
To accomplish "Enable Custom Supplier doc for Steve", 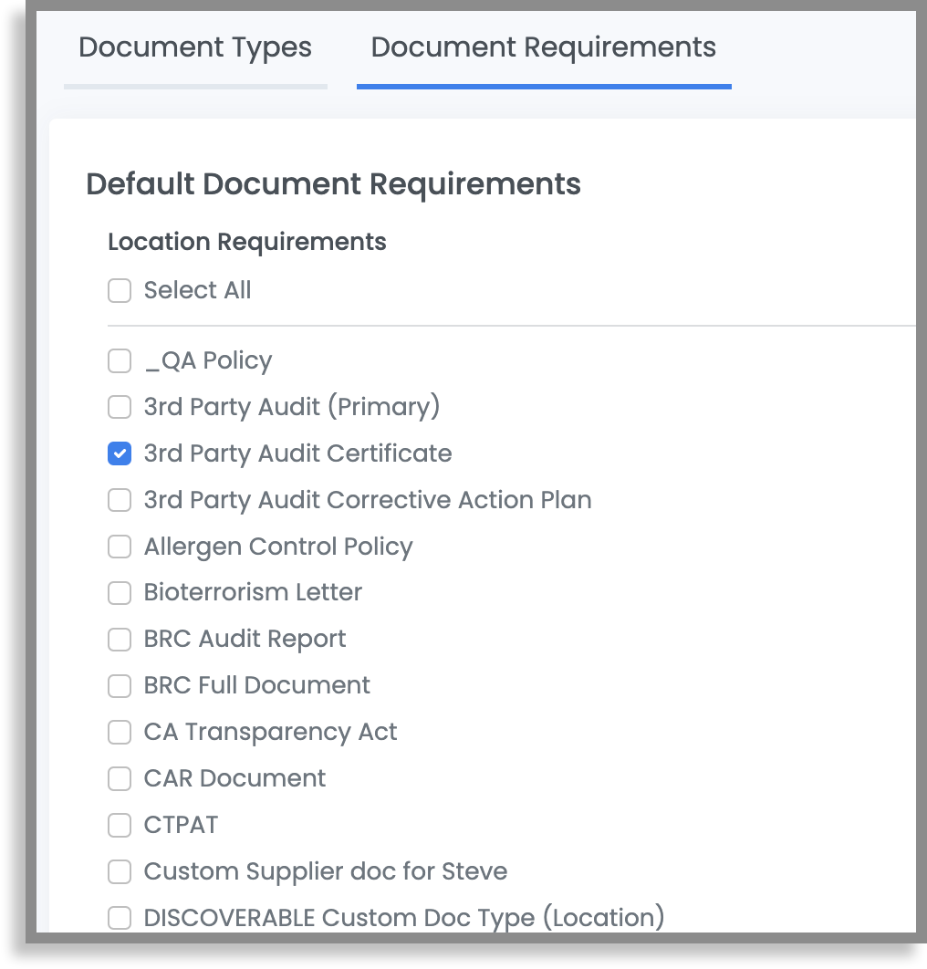I will click(119, 871).
